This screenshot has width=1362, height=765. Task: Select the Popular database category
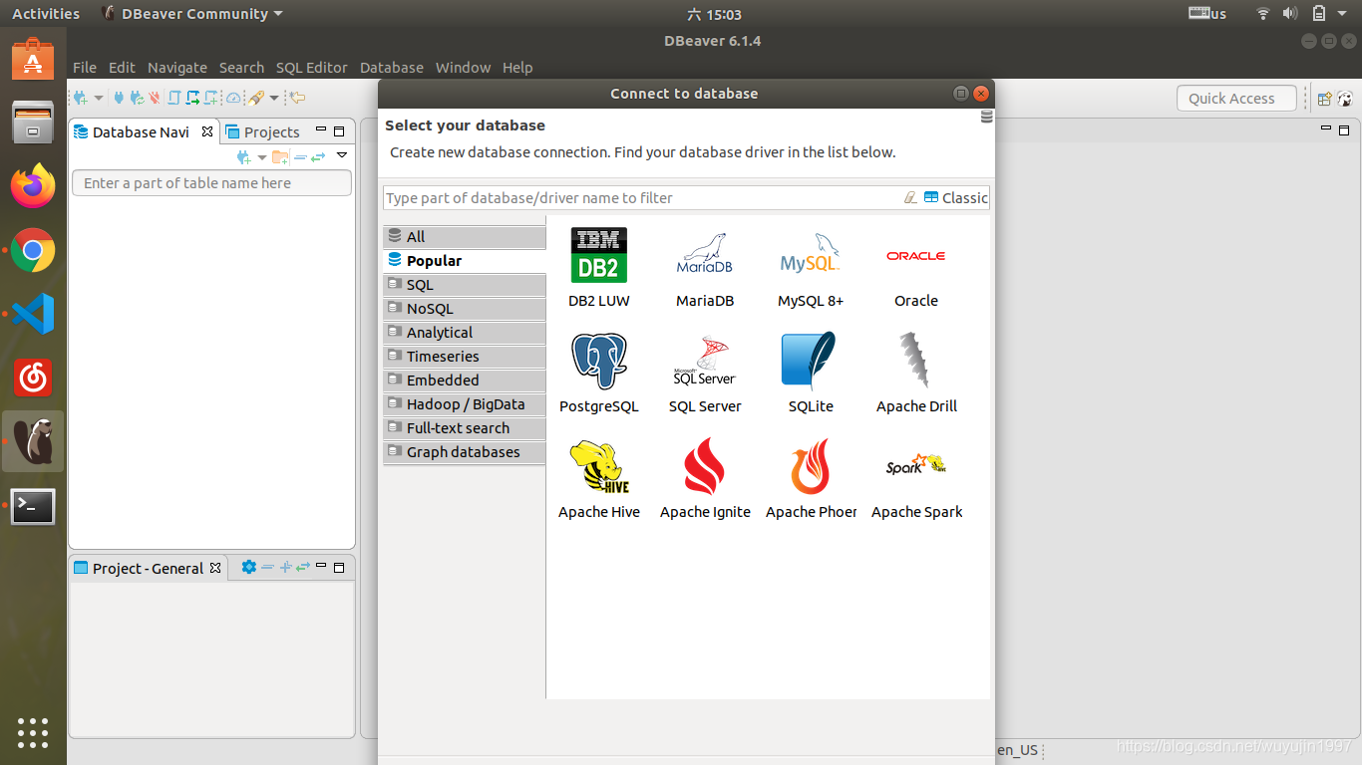465,261
